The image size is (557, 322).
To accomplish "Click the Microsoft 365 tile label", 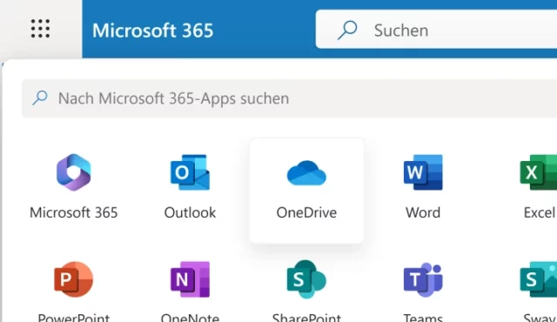I will [73, 212].
